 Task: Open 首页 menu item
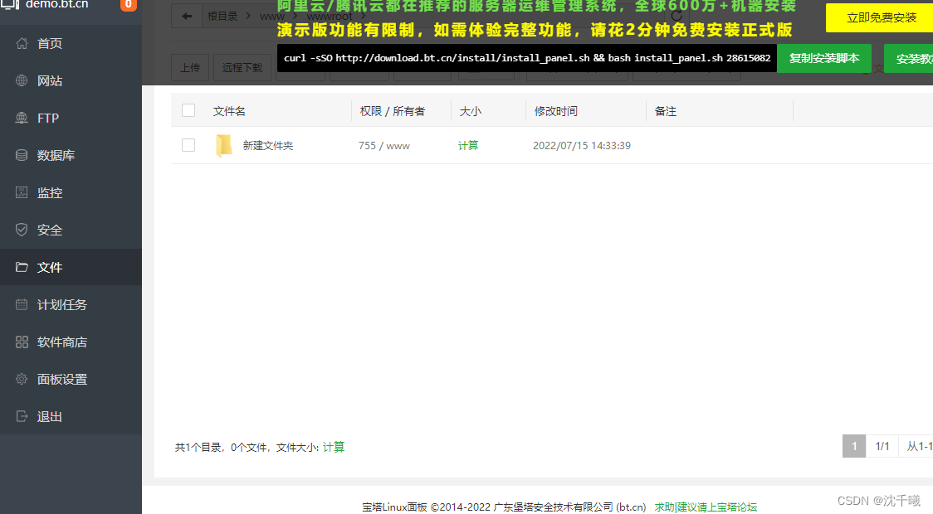(71, 43)
